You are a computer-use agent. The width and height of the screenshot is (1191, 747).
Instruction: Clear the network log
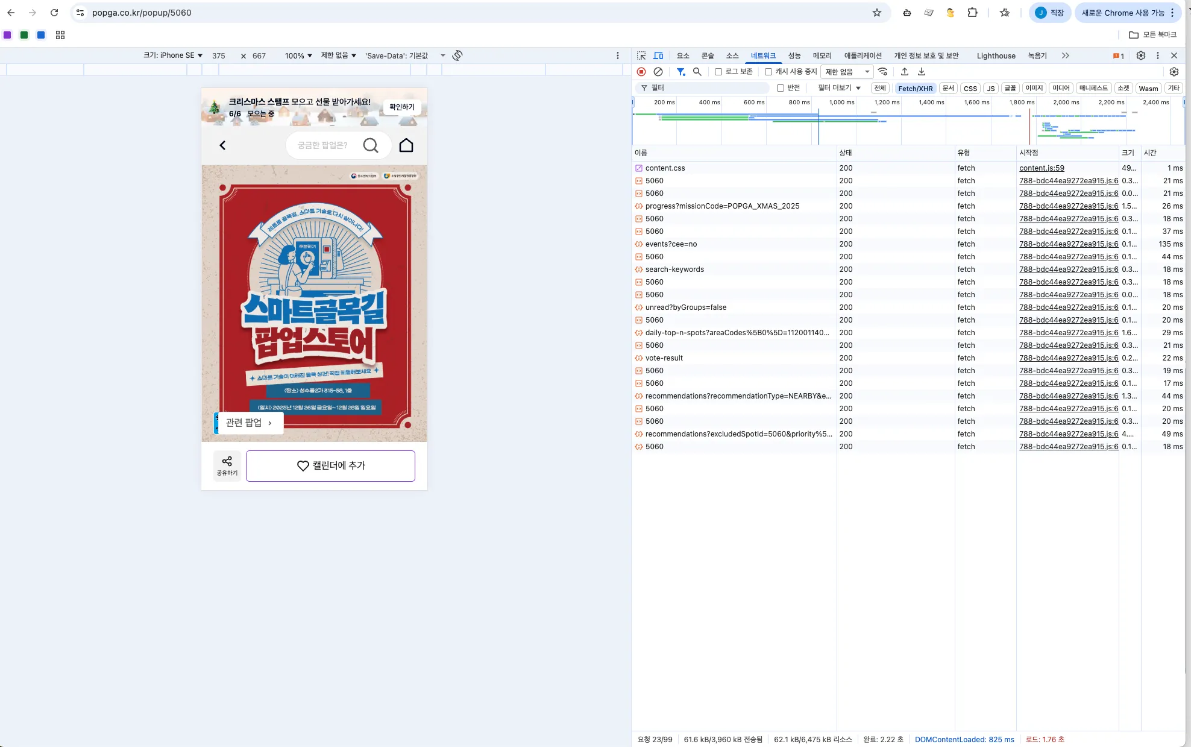coord(658,72)
